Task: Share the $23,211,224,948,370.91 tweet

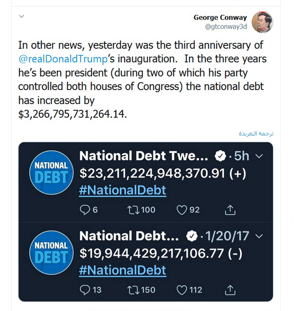Action: click(x=230, y=210)
